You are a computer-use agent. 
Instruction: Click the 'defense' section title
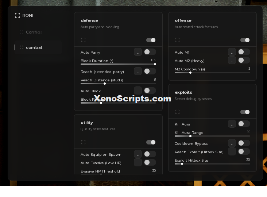89,20
